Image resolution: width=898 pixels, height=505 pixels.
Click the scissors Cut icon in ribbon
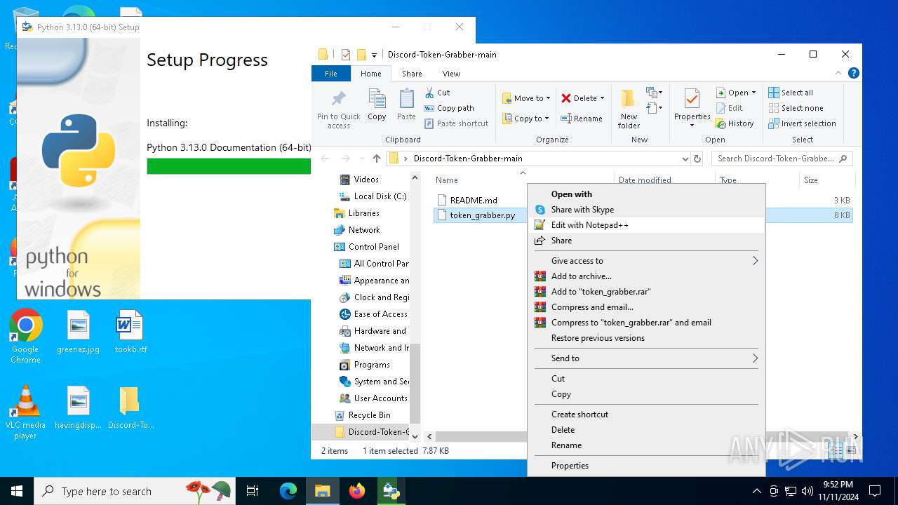(x=429, y=93)
